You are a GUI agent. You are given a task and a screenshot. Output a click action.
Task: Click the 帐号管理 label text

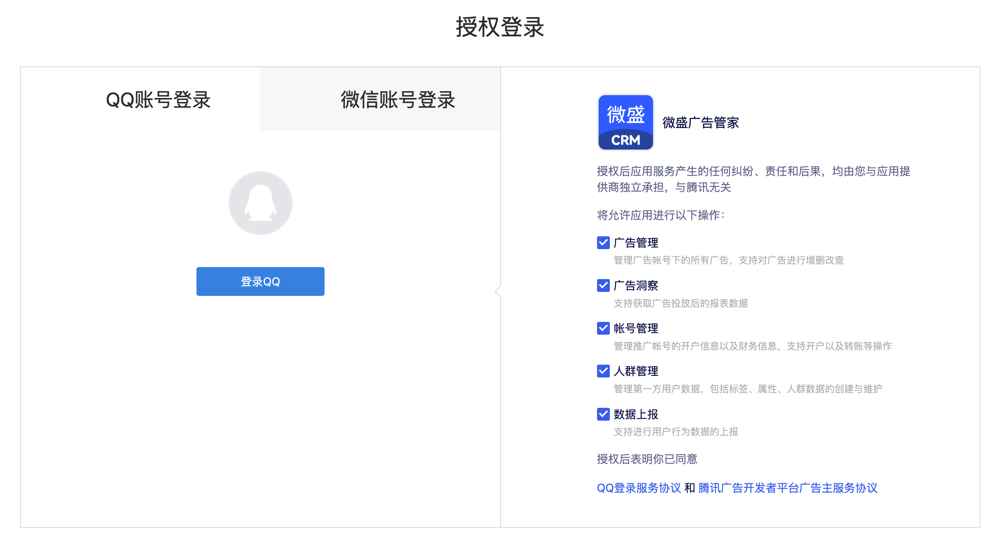point(636,328)
